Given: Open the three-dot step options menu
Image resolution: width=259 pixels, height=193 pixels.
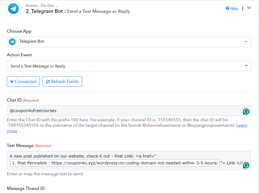Looking at the screenshot, I should (x=242, y=9).
